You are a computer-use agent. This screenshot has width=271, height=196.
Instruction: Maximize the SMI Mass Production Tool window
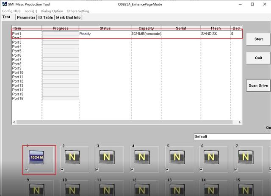[252, 4]
